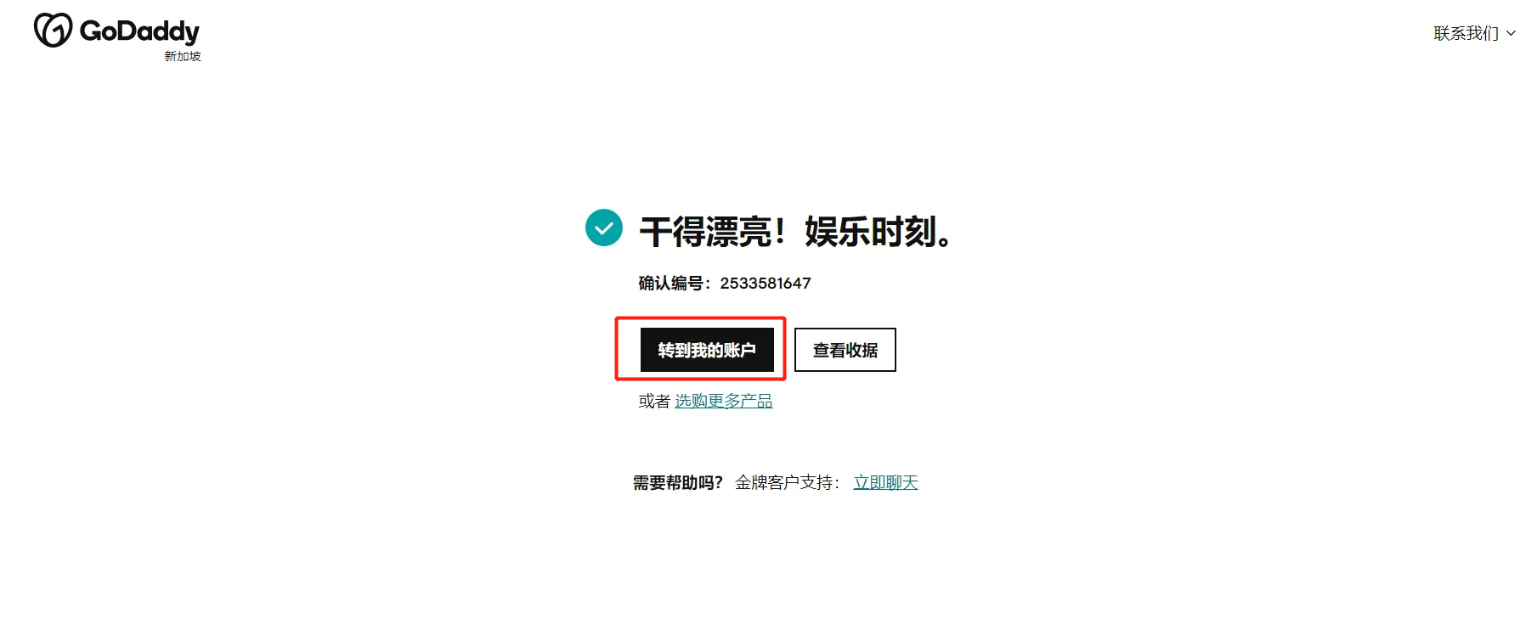The width and height of the screenshot is (1537, 641).
Task: Click the 娱乐时刻。 heading text
Action: tap(879, 232)
